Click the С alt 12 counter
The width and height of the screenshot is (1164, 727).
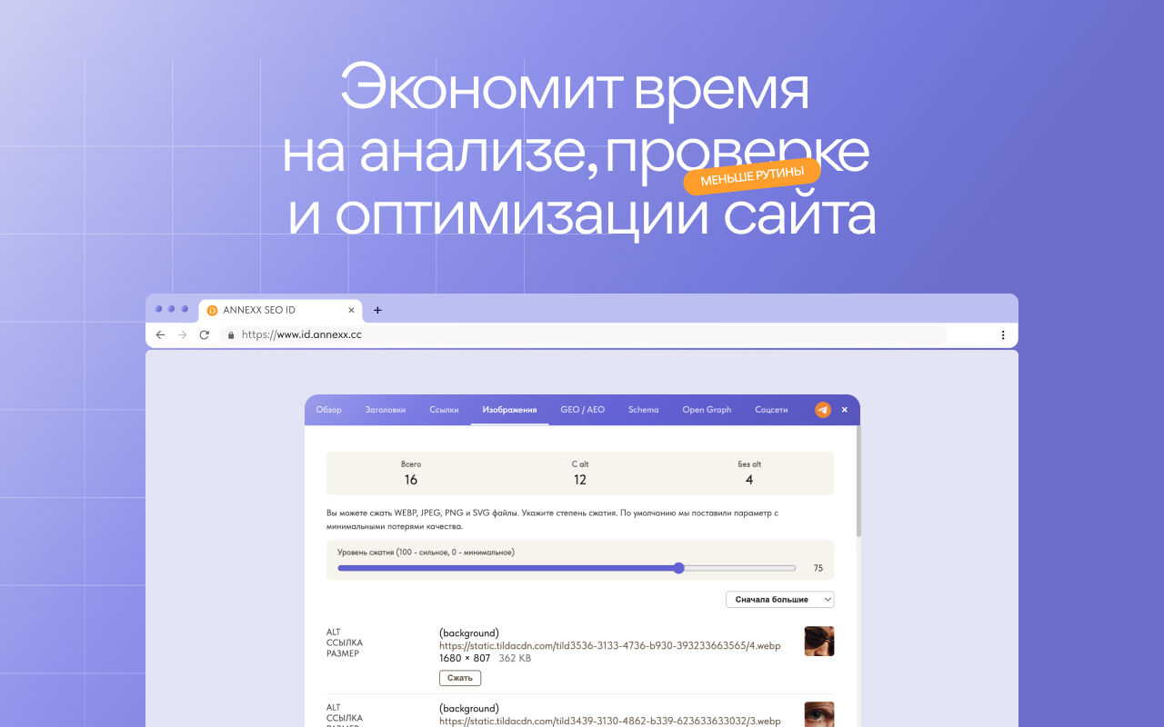pos(580,473)
